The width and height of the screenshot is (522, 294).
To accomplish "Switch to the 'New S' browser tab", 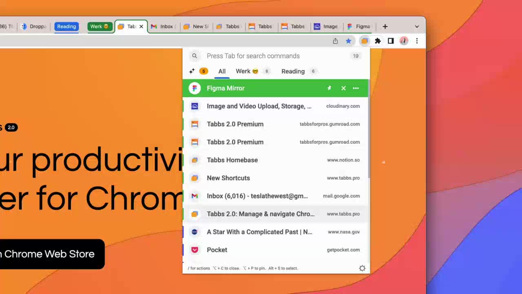I will pyautogui.click(x=196, y=27).
